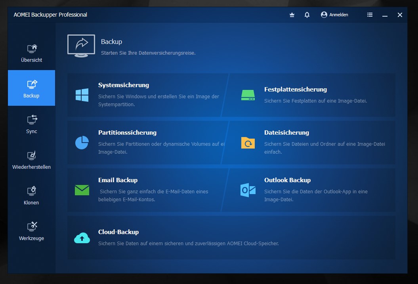Choose Email Backup title
The height and width of the screenshot is (284, 418).
pos(118,180)
